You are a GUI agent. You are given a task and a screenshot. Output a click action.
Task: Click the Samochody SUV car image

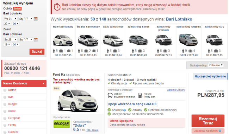click(214, 40)
